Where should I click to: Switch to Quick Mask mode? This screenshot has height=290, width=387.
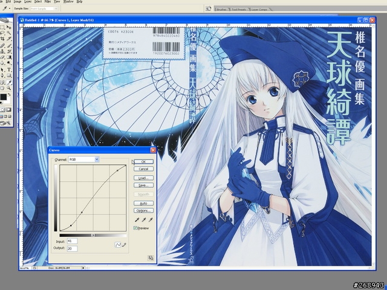pos(8,109)
